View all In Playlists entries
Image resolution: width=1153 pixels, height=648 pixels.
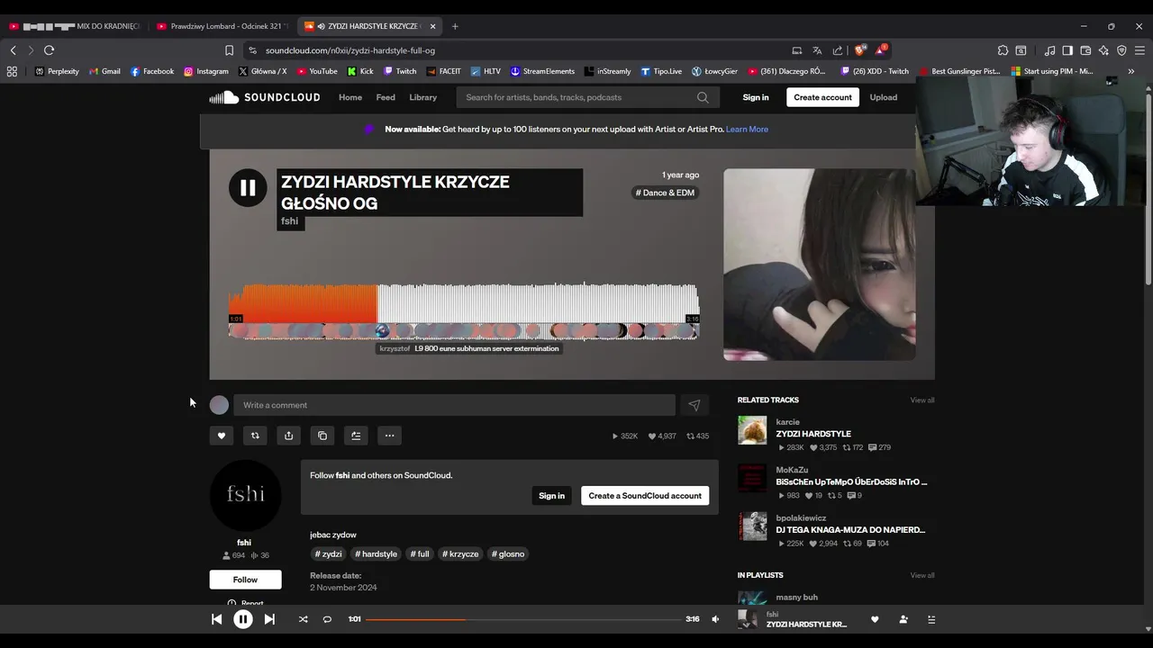[x=921, y=575]
